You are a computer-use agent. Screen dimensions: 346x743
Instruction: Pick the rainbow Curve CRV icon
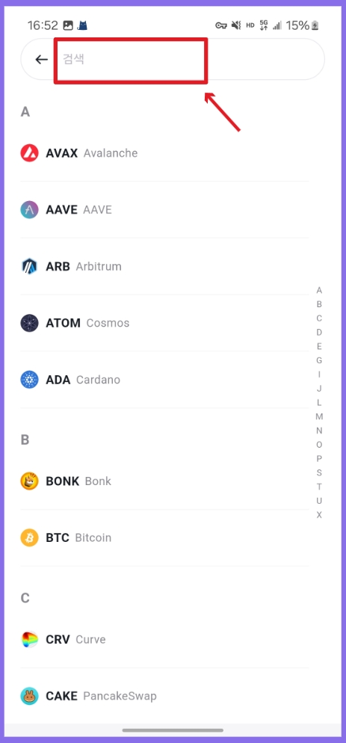29,639
